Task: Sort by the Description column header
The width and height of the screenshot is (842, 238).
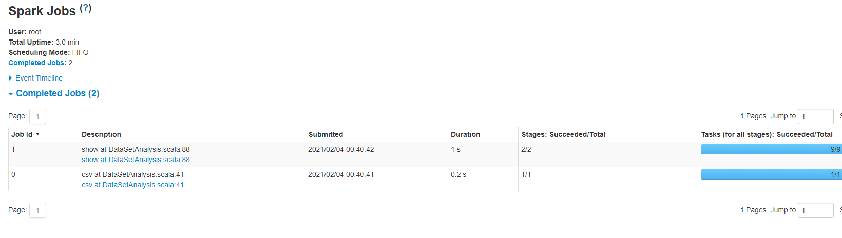Action: tap(101, 134)
